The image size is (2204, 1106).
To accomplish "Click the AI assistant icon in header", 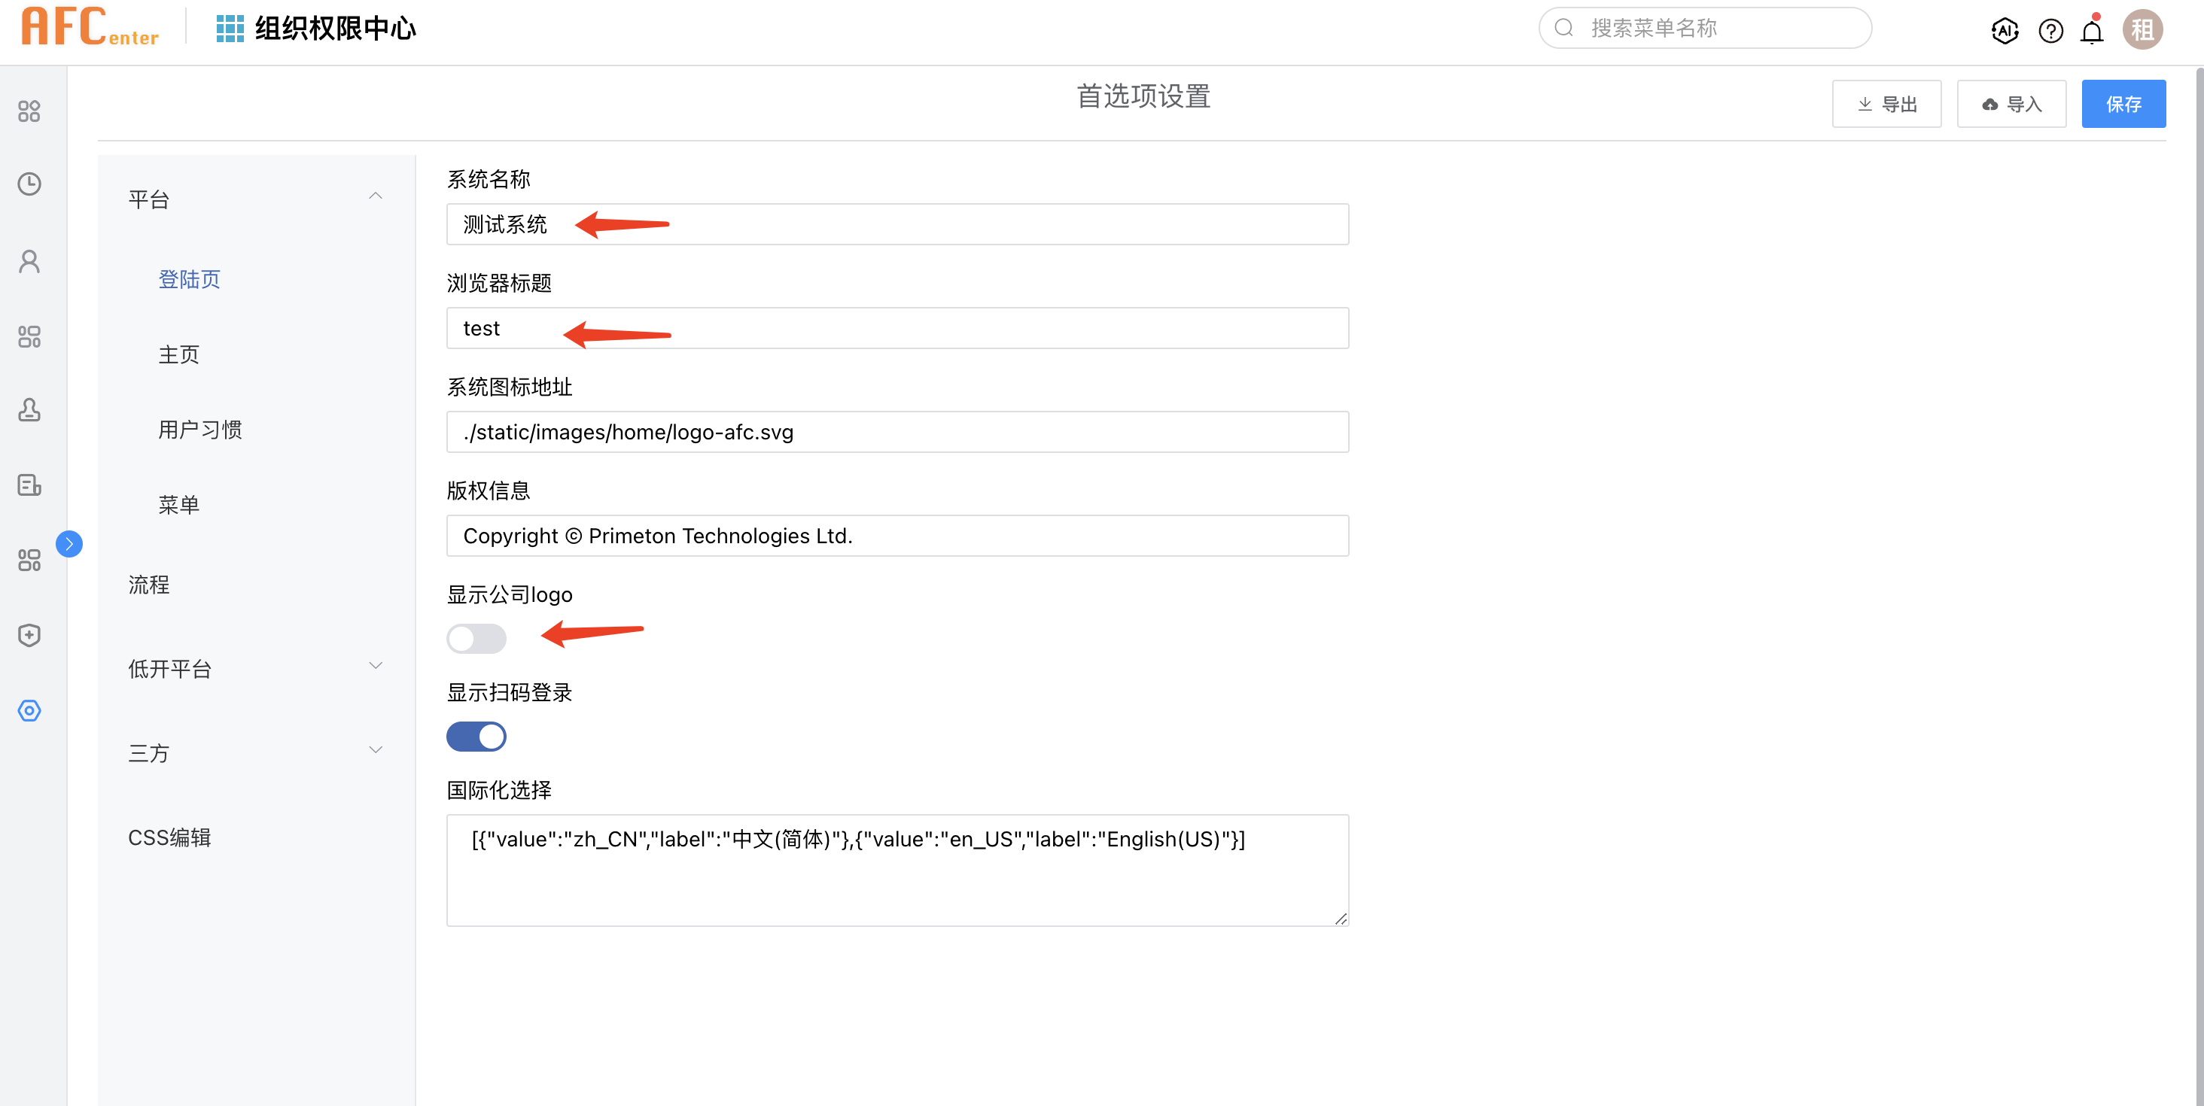I will 2005,31.
